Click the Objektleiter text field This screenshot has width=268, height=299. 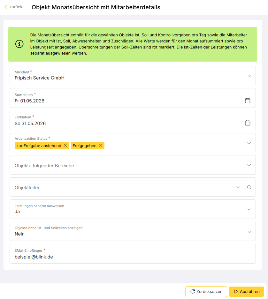pyautogui.click(x=122, y=187)
